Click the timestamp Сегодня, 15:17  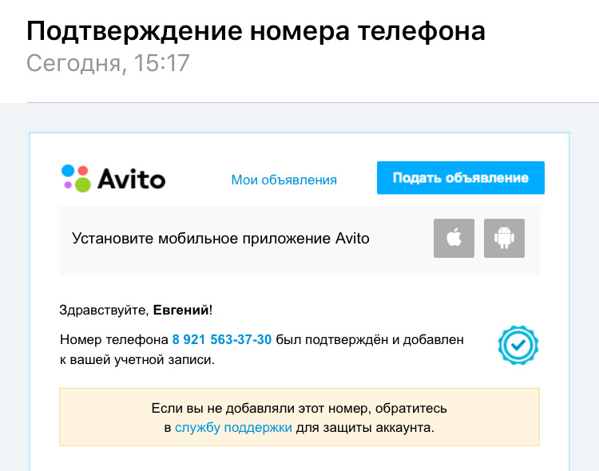coord(108,63)
